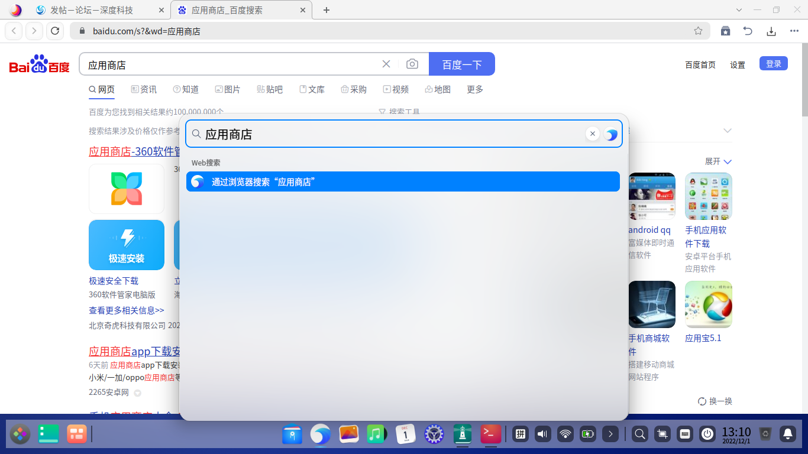Open multitasking view in the dock
The width and height of the screenshot is (808, 454).
[x=77, y=434]
